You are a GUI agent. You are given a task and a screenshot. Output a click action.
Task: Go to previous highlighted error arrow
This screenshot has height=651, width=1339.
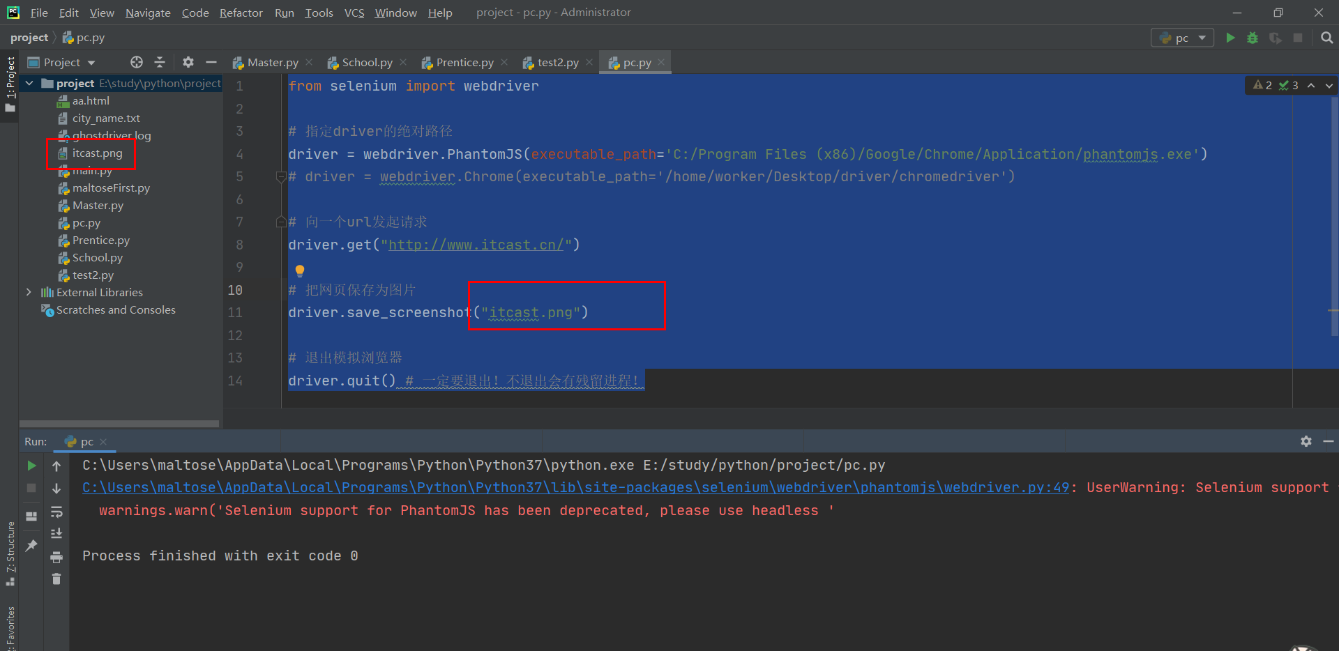click(x=1311, y=85)
